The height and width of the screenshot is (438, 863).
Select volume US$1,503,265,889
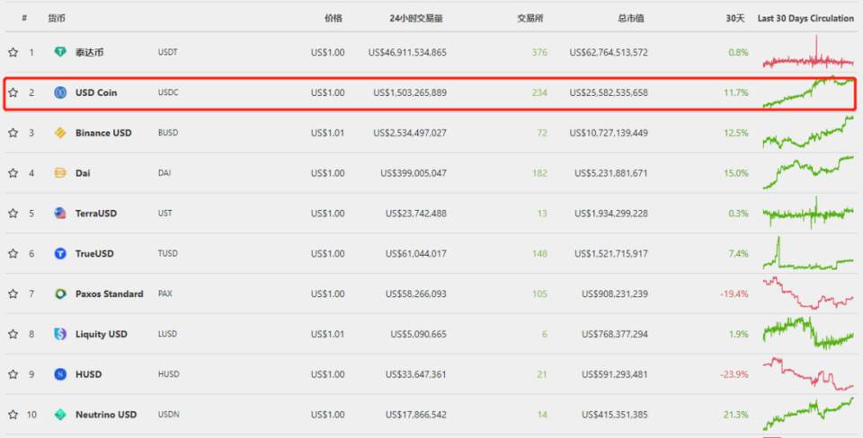[410, 92]
